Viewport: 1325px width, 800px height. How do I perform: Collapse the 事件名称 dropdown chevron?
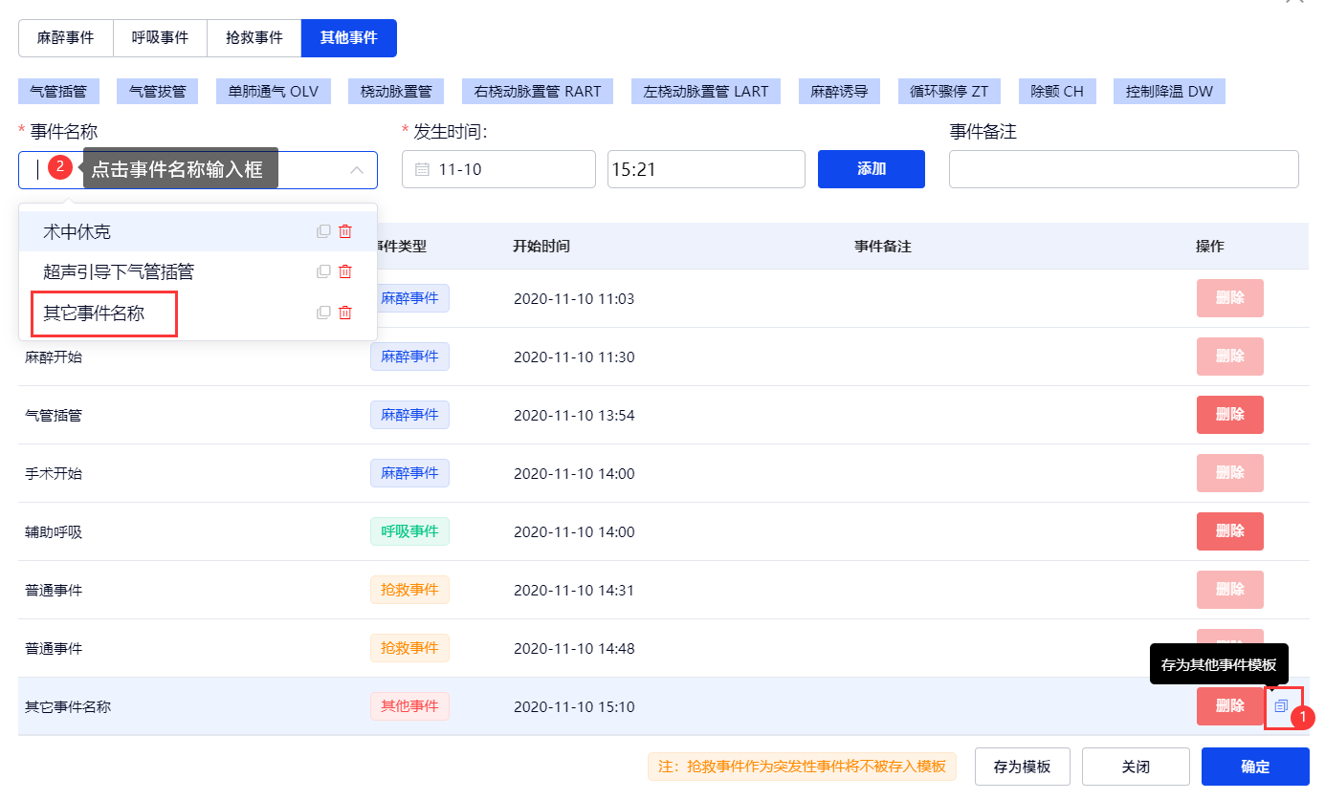click(x=357, y=170)
